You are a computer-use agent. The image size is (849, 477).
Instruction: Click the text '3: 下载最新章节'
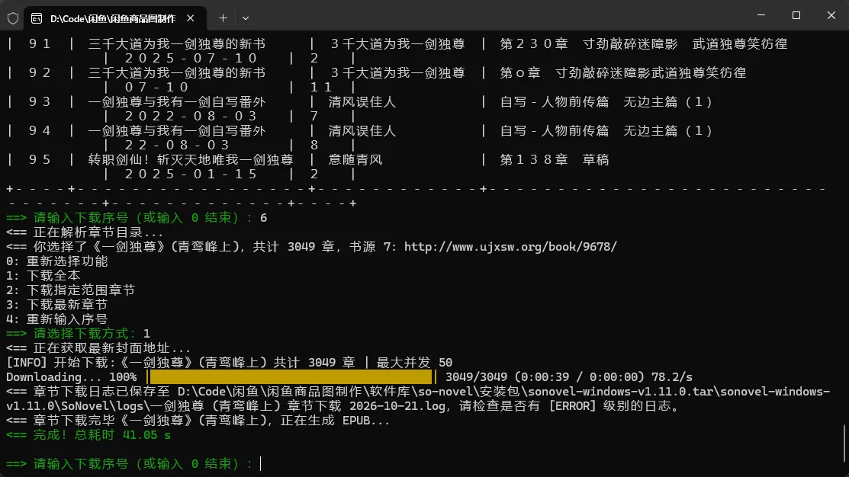[57, 305]
